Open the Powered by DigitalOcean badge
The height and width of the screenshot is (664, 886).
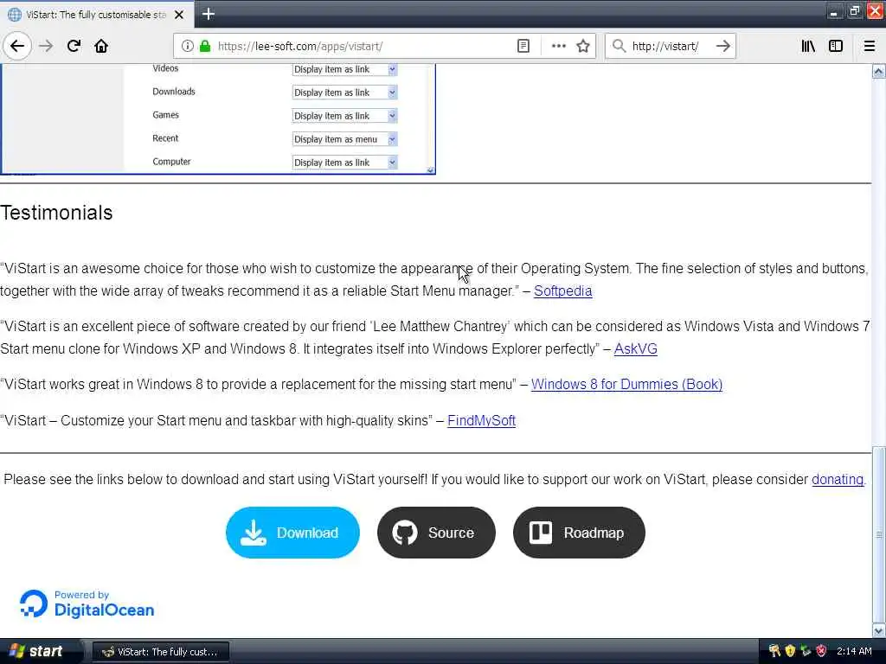(87, 603)
